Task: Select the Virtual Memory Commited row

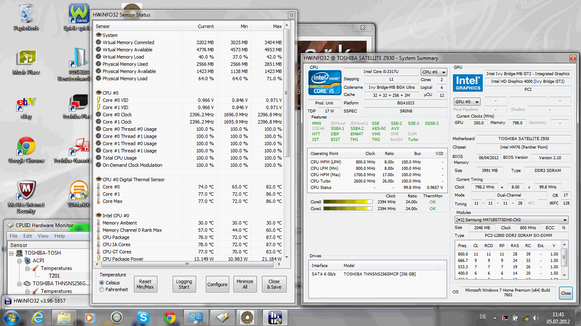Action: point(189,42)
